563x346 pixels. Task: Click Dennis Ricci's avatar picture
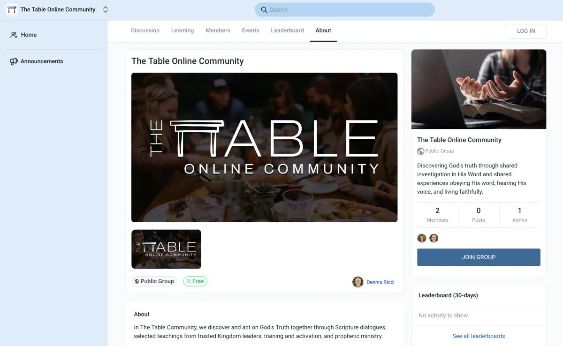(358, 282)
